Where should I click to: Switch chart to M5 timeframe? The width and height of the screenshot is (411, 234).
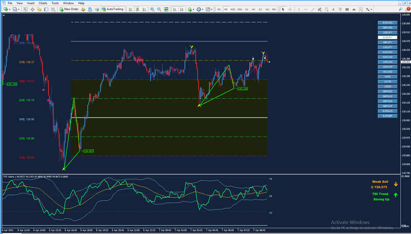pos(226,9)
